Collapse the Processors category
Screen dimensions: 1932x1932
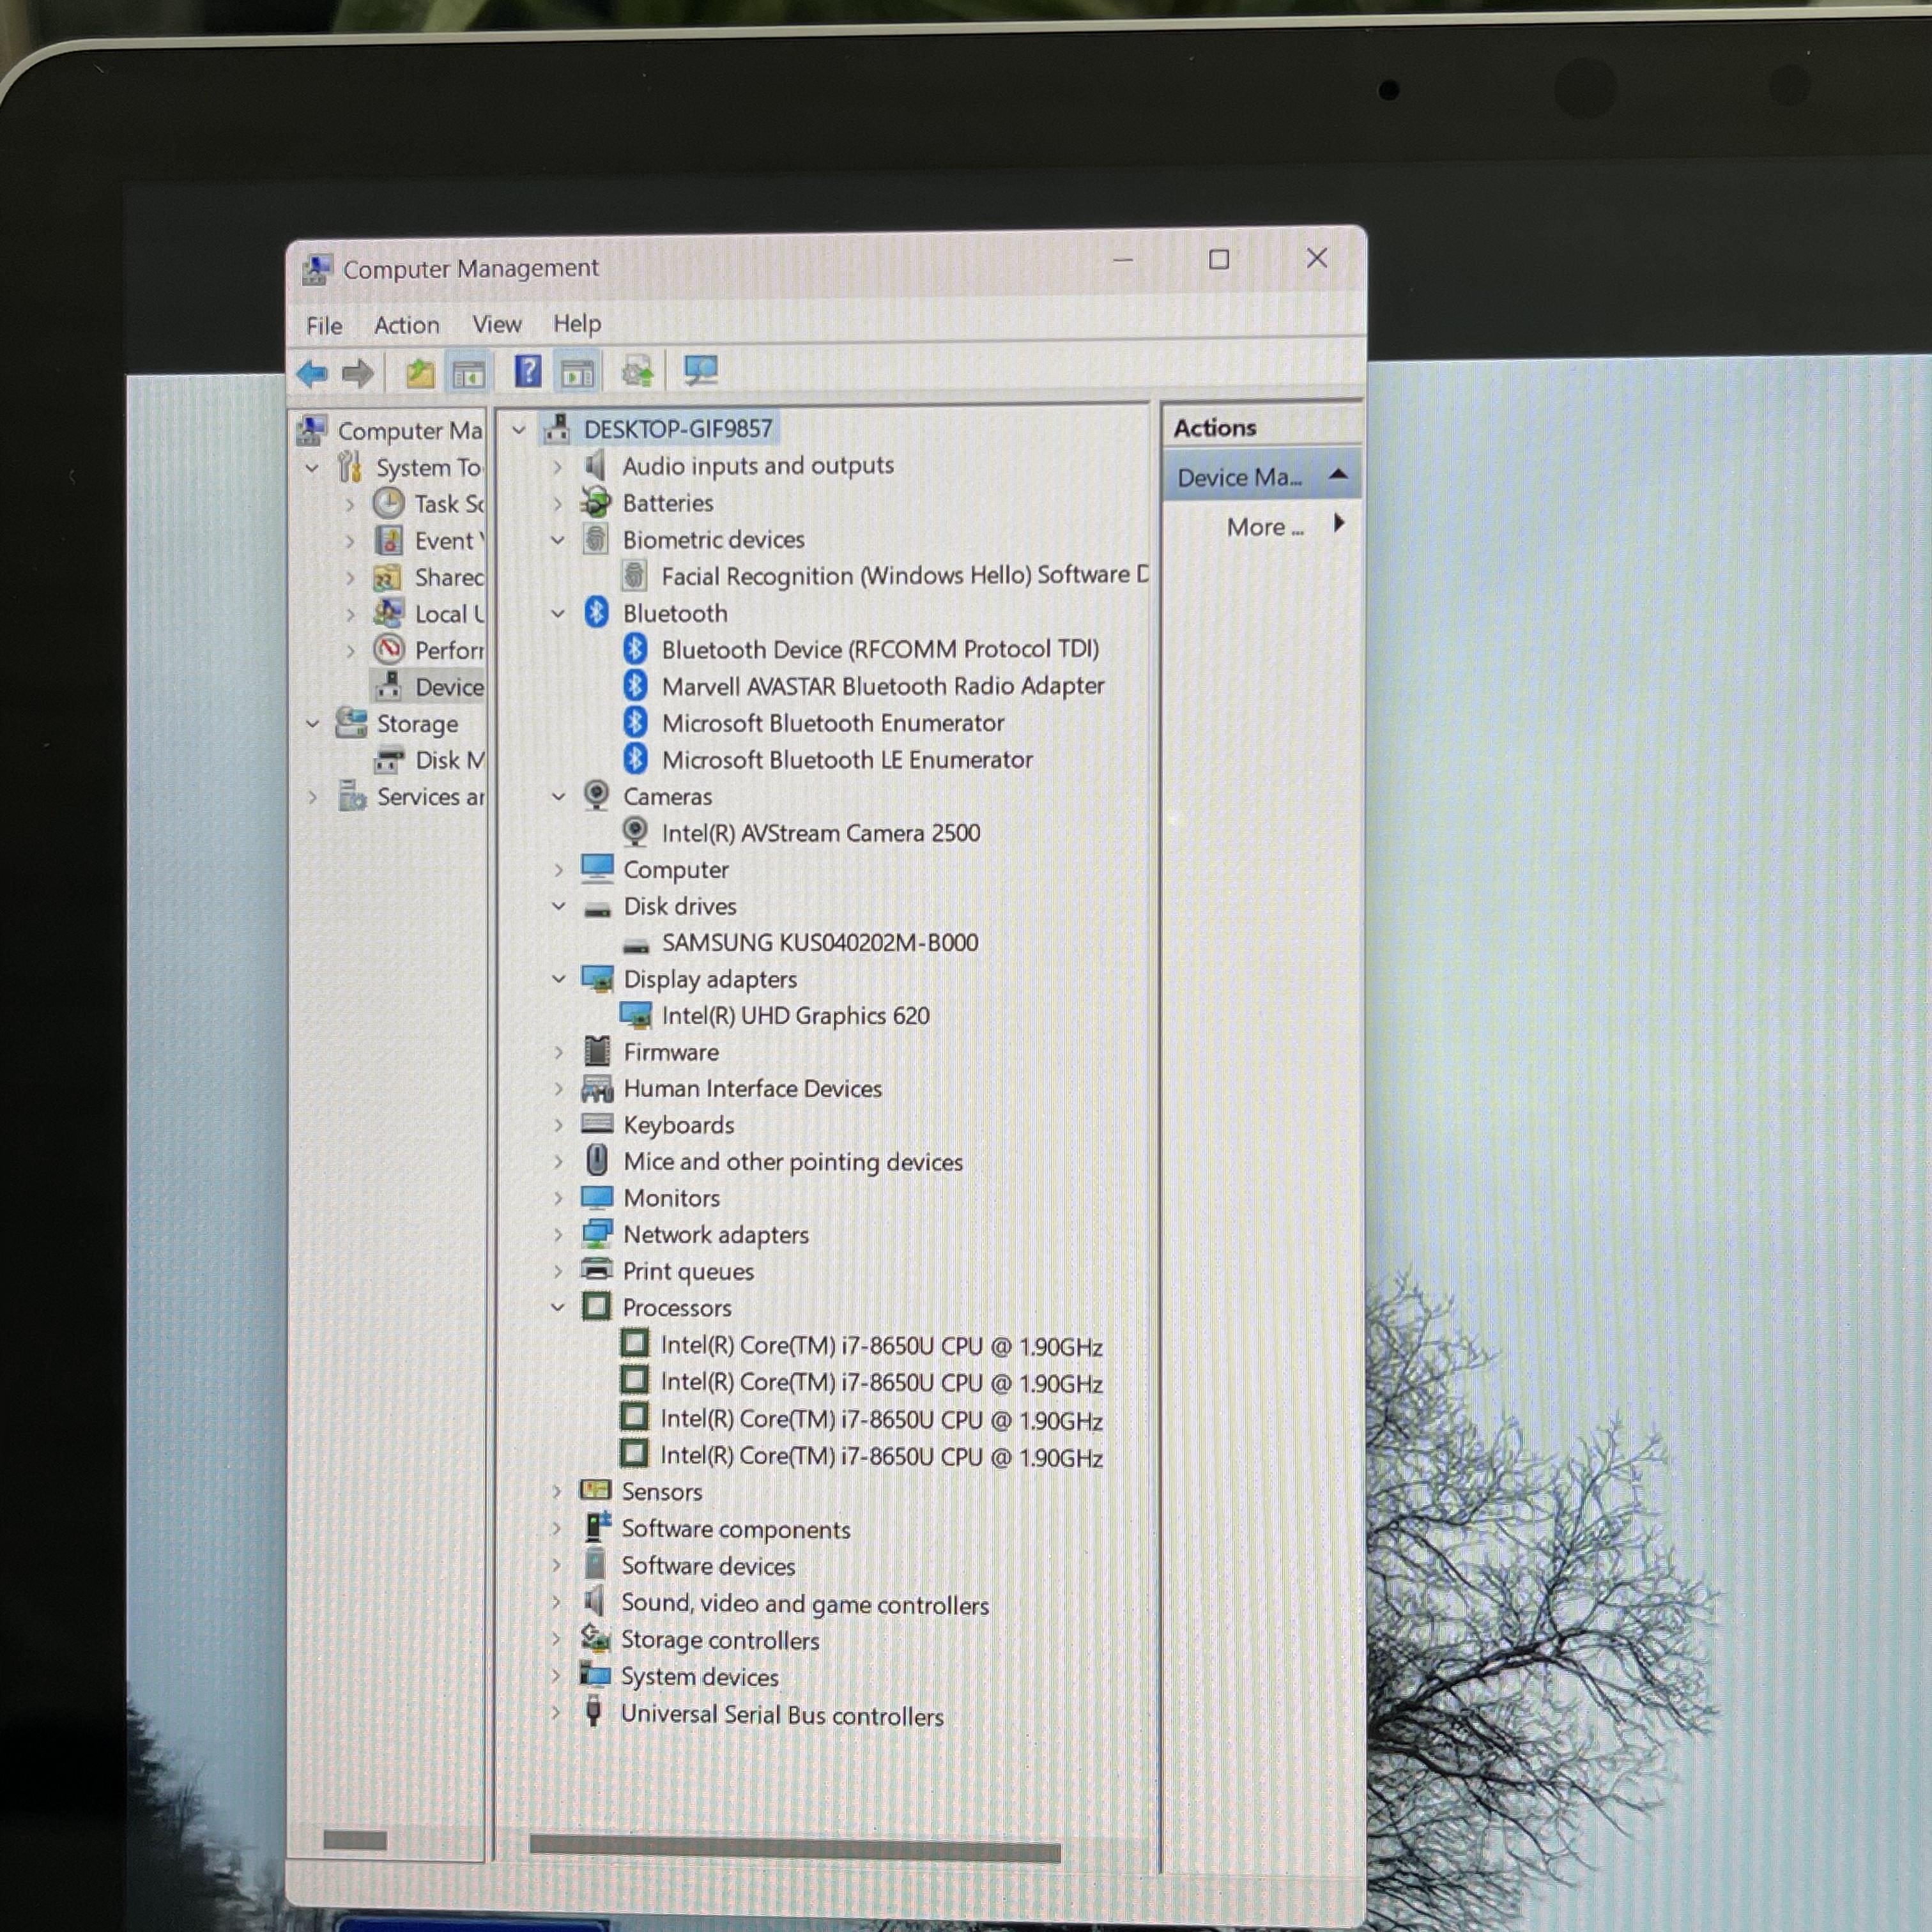pos(558,1308)
